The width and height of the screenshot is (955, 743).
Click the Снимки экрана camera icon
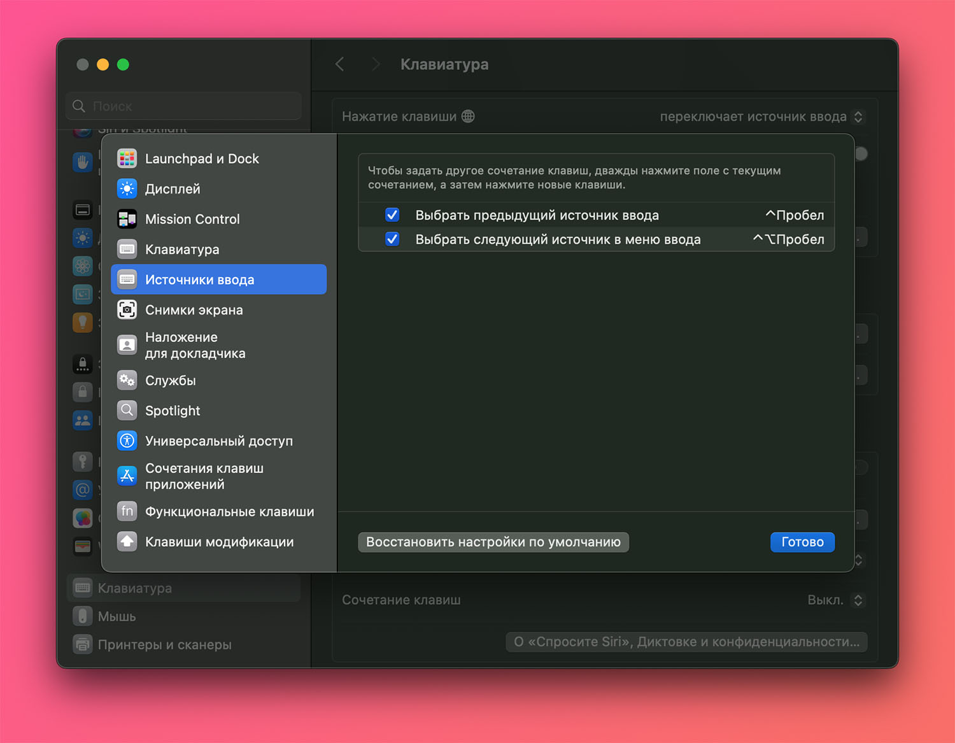pos(127,310)
